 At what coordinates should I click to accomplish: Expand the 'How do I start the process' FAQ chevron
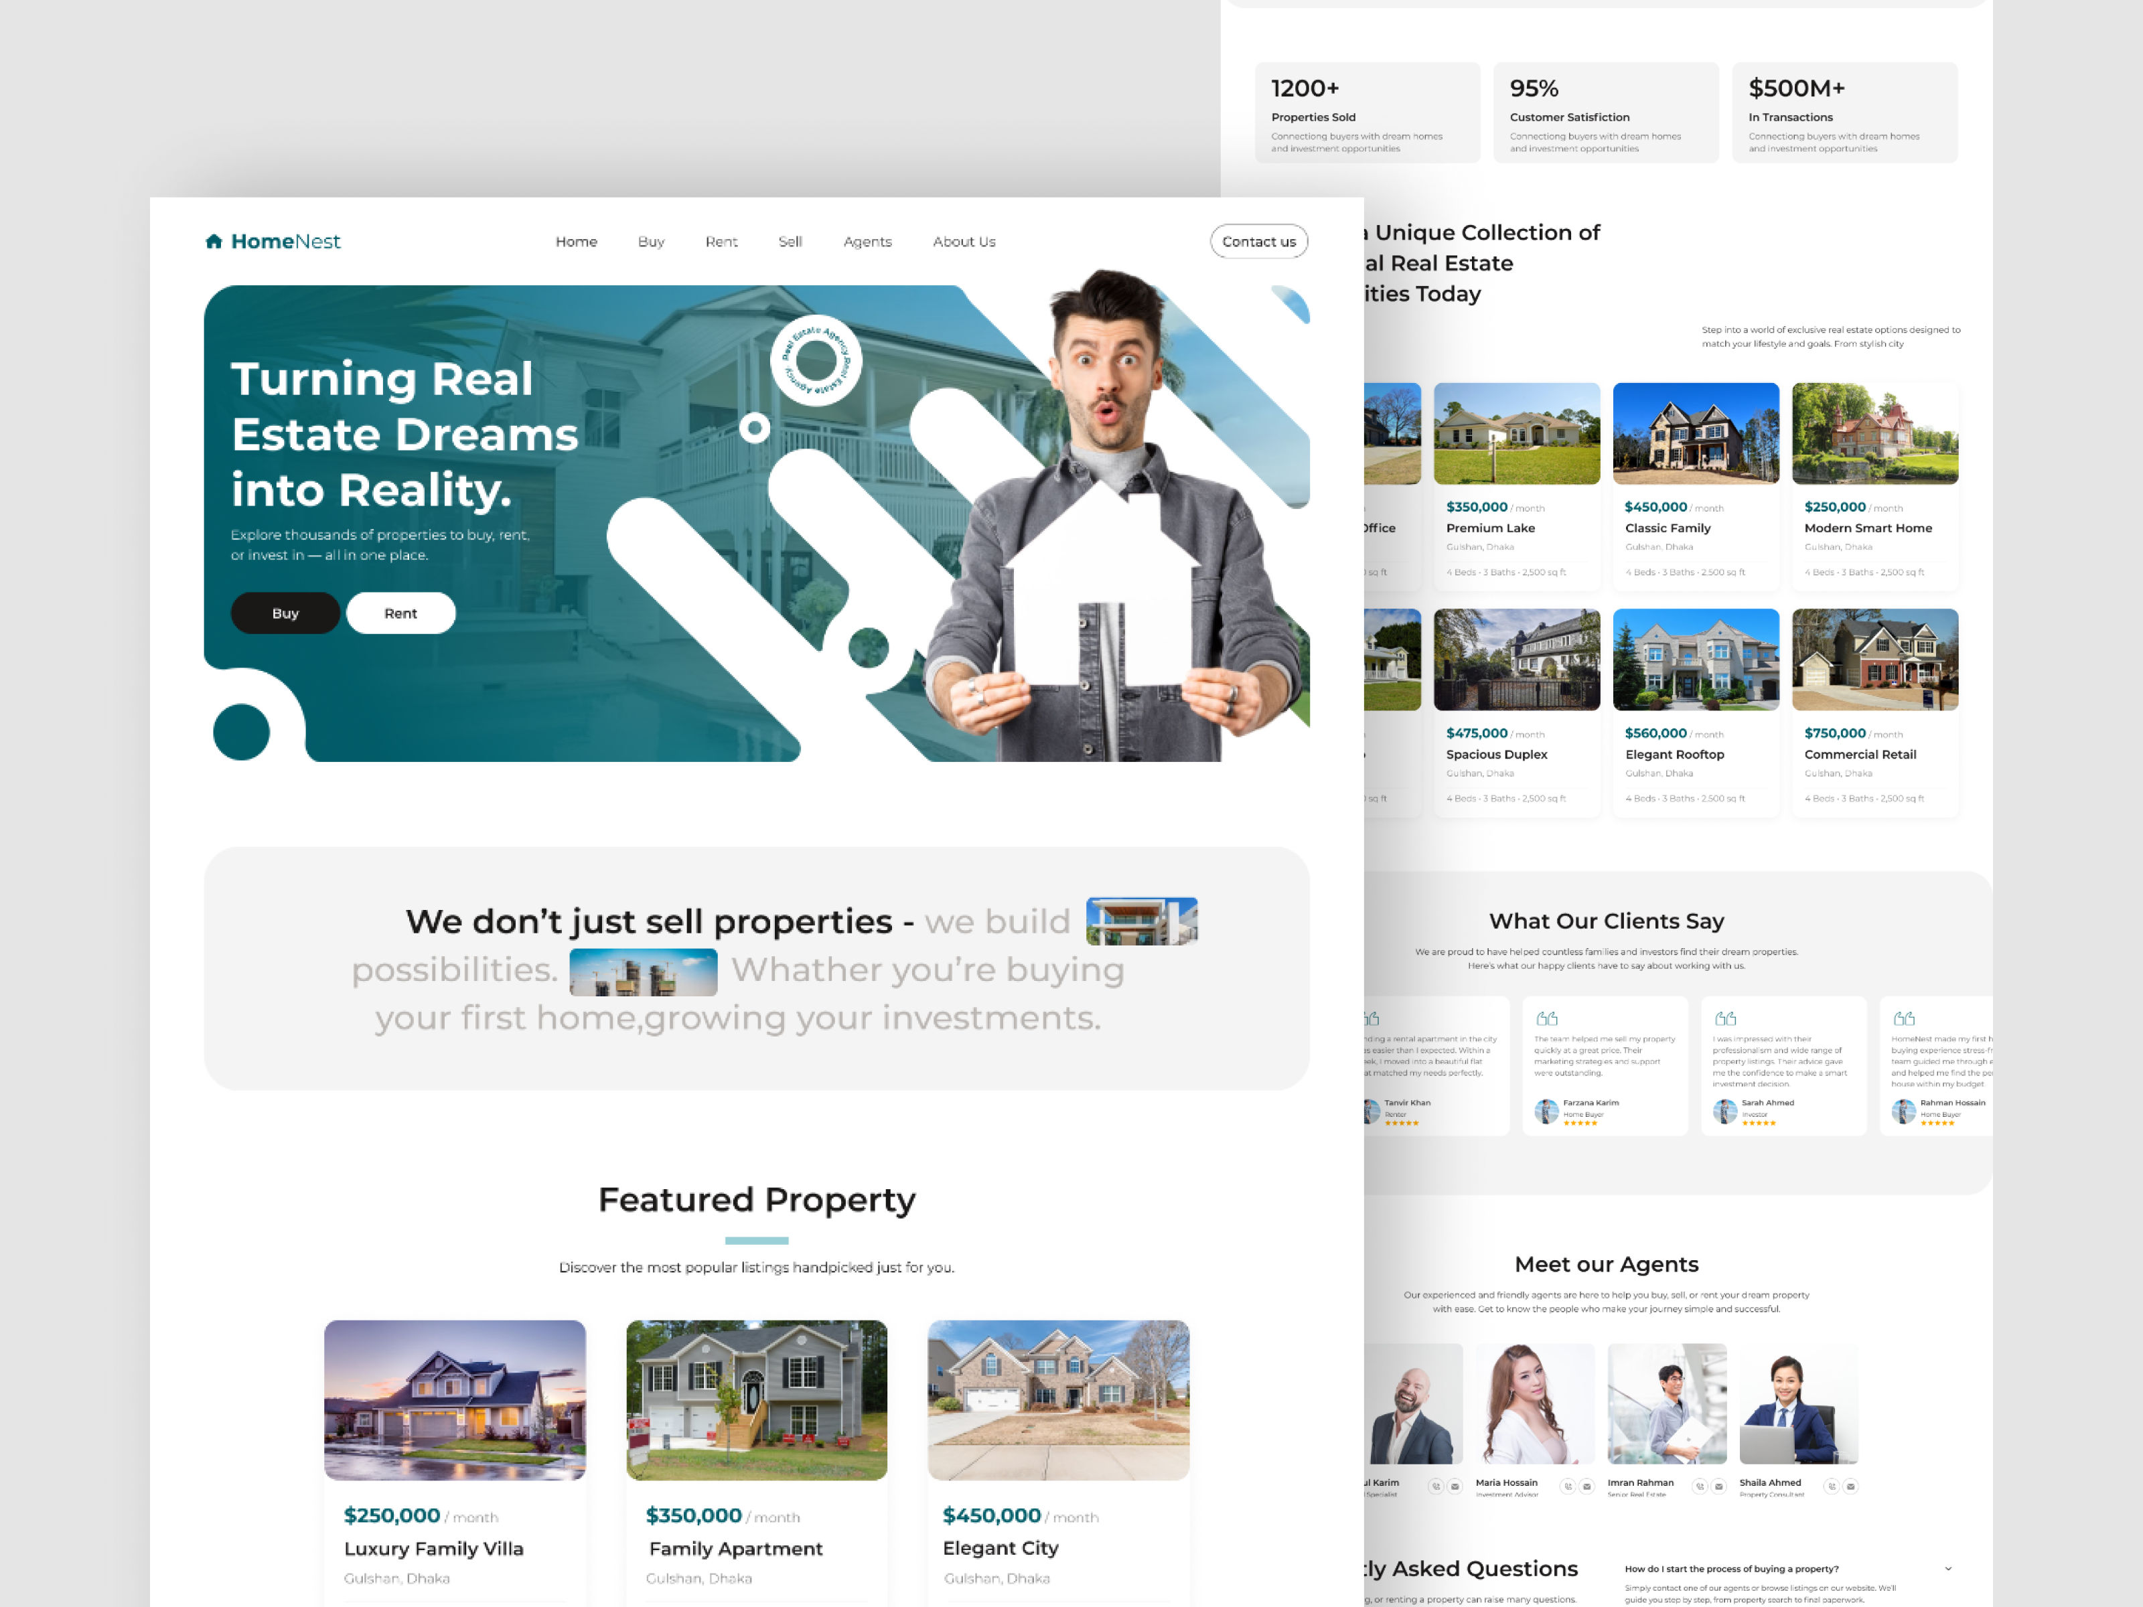tap(1948, 1568)
